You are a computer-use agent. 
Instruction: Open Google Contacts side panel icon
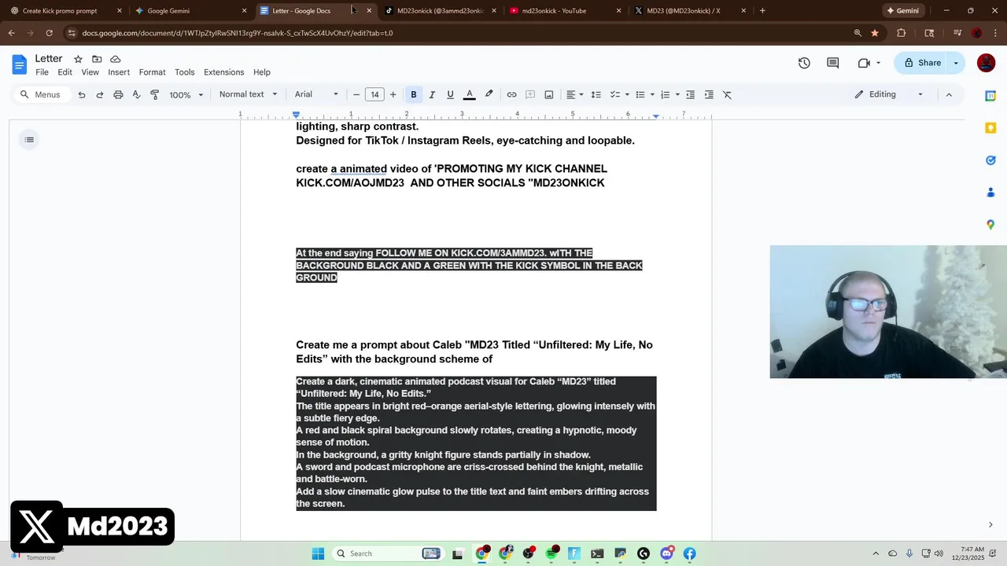click(990, 193)
